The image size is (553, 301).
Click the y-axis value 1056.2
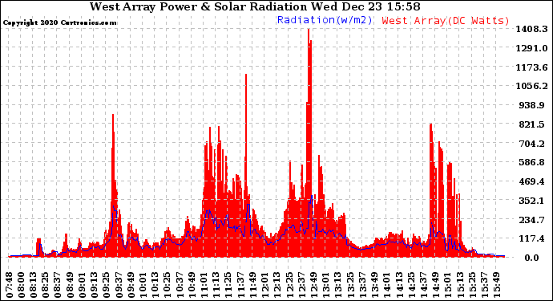tap(531, 86)
